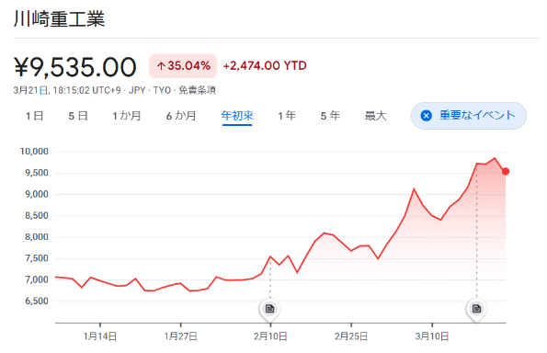Click the ↑35.04% change badge
The height and width of the screenshot is (353, 547).
pyautogui.click(x=183, y=65)
